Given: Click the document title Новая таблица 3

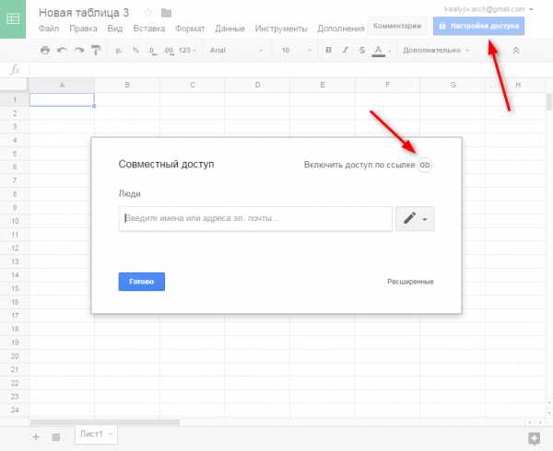Looking at the screenshot, I should coord(84,13).
